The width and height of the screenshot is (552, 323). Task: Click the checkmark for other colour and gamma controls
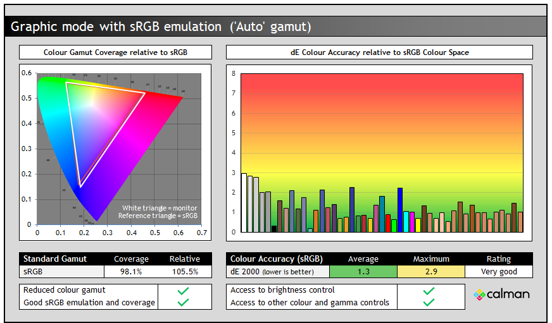click(429, 302)
